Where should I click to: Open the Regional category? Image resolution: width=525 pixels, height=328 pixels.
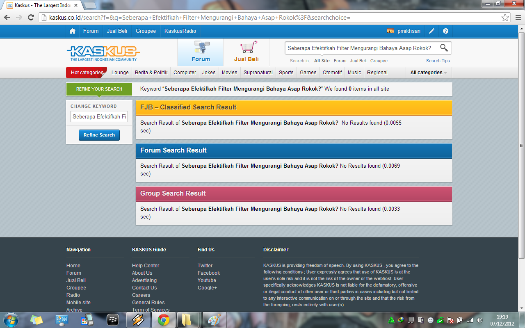(x=377, y=73)
